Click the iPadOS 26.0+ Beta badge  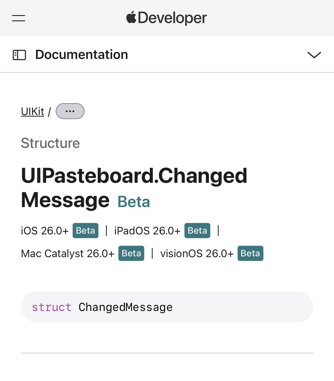point(197,231)
